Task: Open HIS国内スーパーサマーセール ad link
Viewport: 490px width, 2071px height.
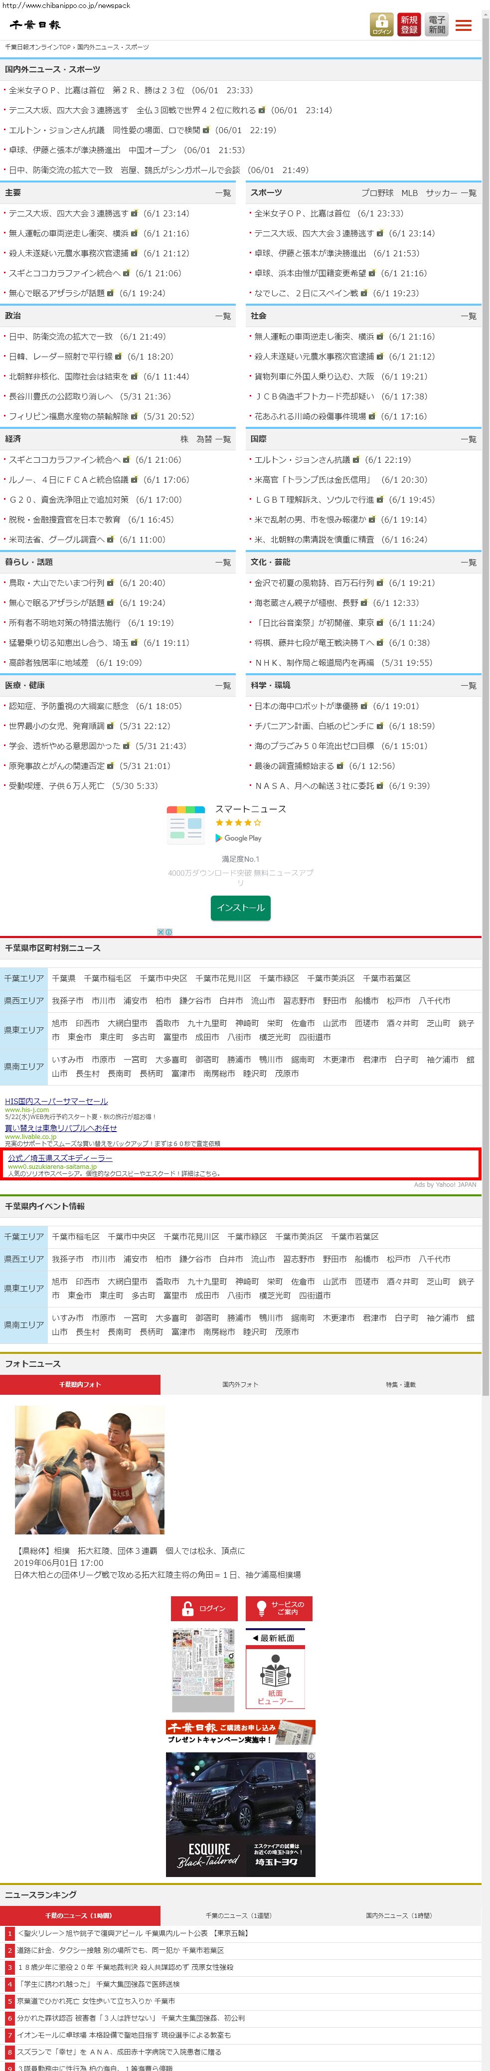Action: tap(56, 1101)
